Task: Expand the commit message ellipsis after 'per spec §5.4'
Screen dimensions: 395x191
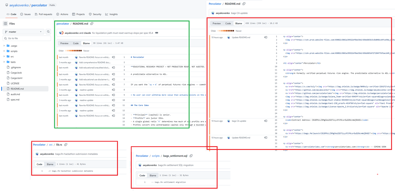Action: pyautogui.click(x=157, y=33)
